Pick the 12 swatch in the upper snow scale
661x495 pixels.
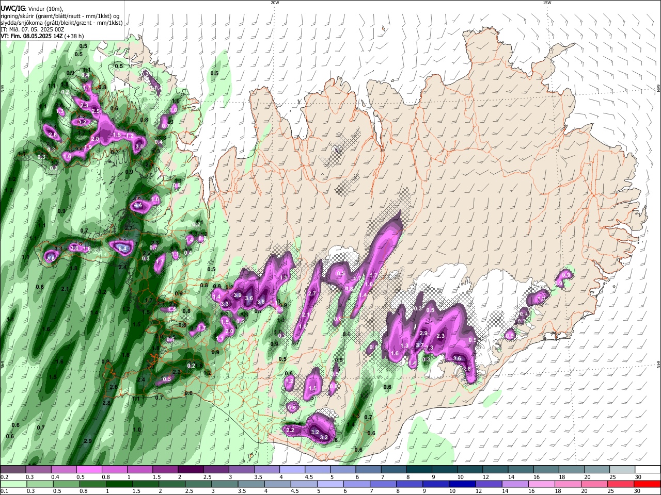[495, 470]
